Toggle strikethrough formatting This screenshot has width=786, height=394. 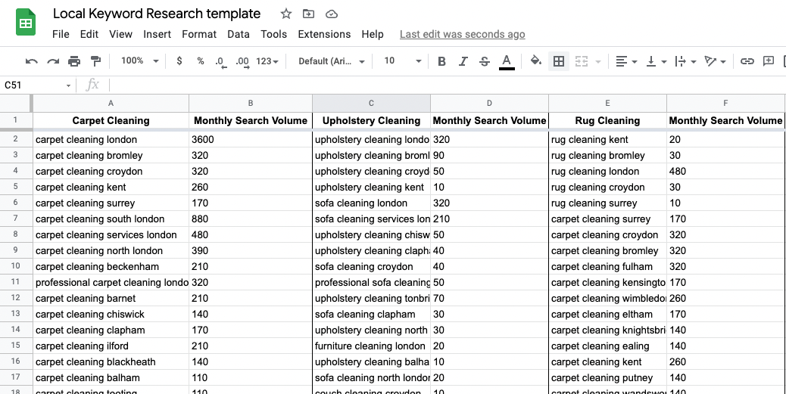click(485, 61)
